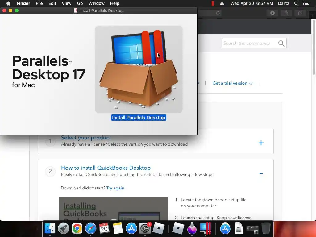Viewport: 316px width, 237px height.
Task: Open the Finder menu in menu bar
Action: (x=23, y=3)
